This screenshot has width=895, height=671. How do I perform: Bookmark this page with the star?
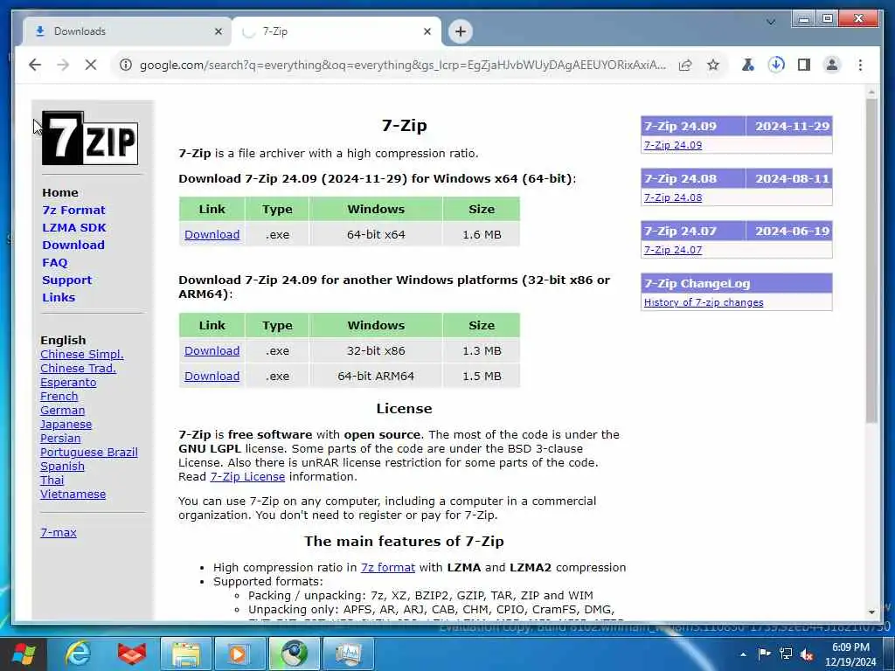pos(713,65)
